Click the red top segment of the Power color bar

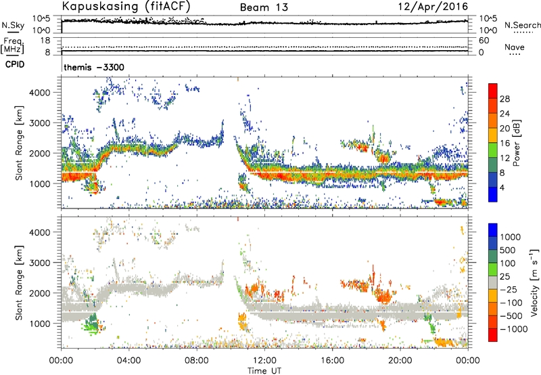coord(493,91)
